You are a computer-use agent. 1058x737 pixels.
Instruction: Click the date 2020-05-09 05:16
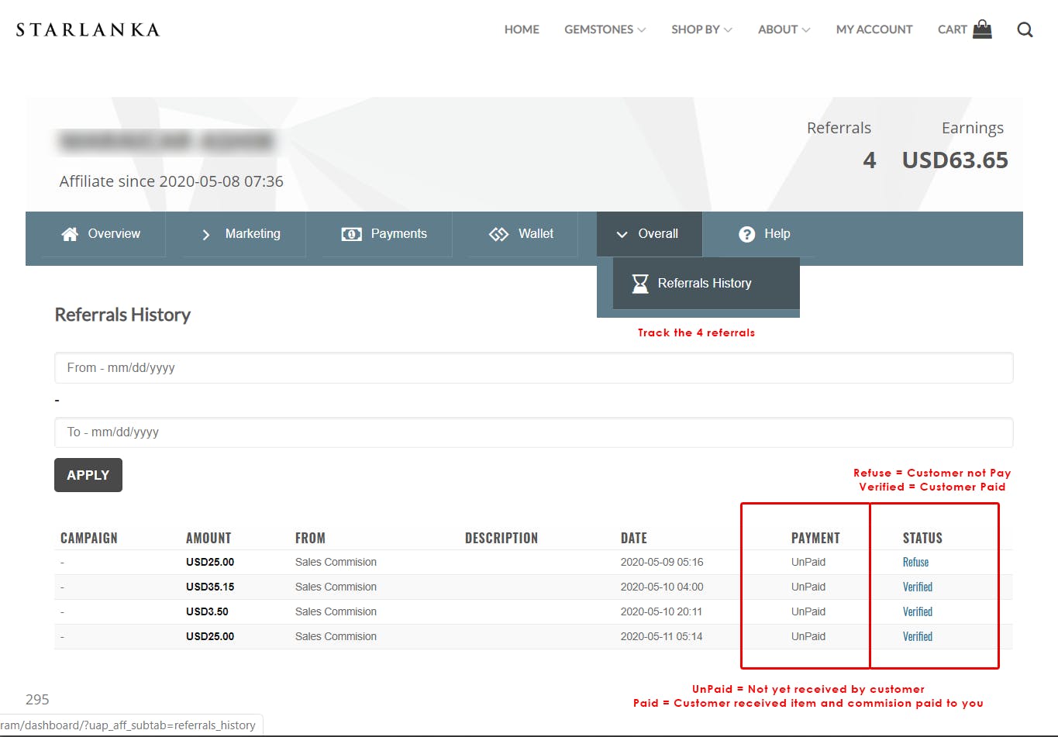[662, 562]
